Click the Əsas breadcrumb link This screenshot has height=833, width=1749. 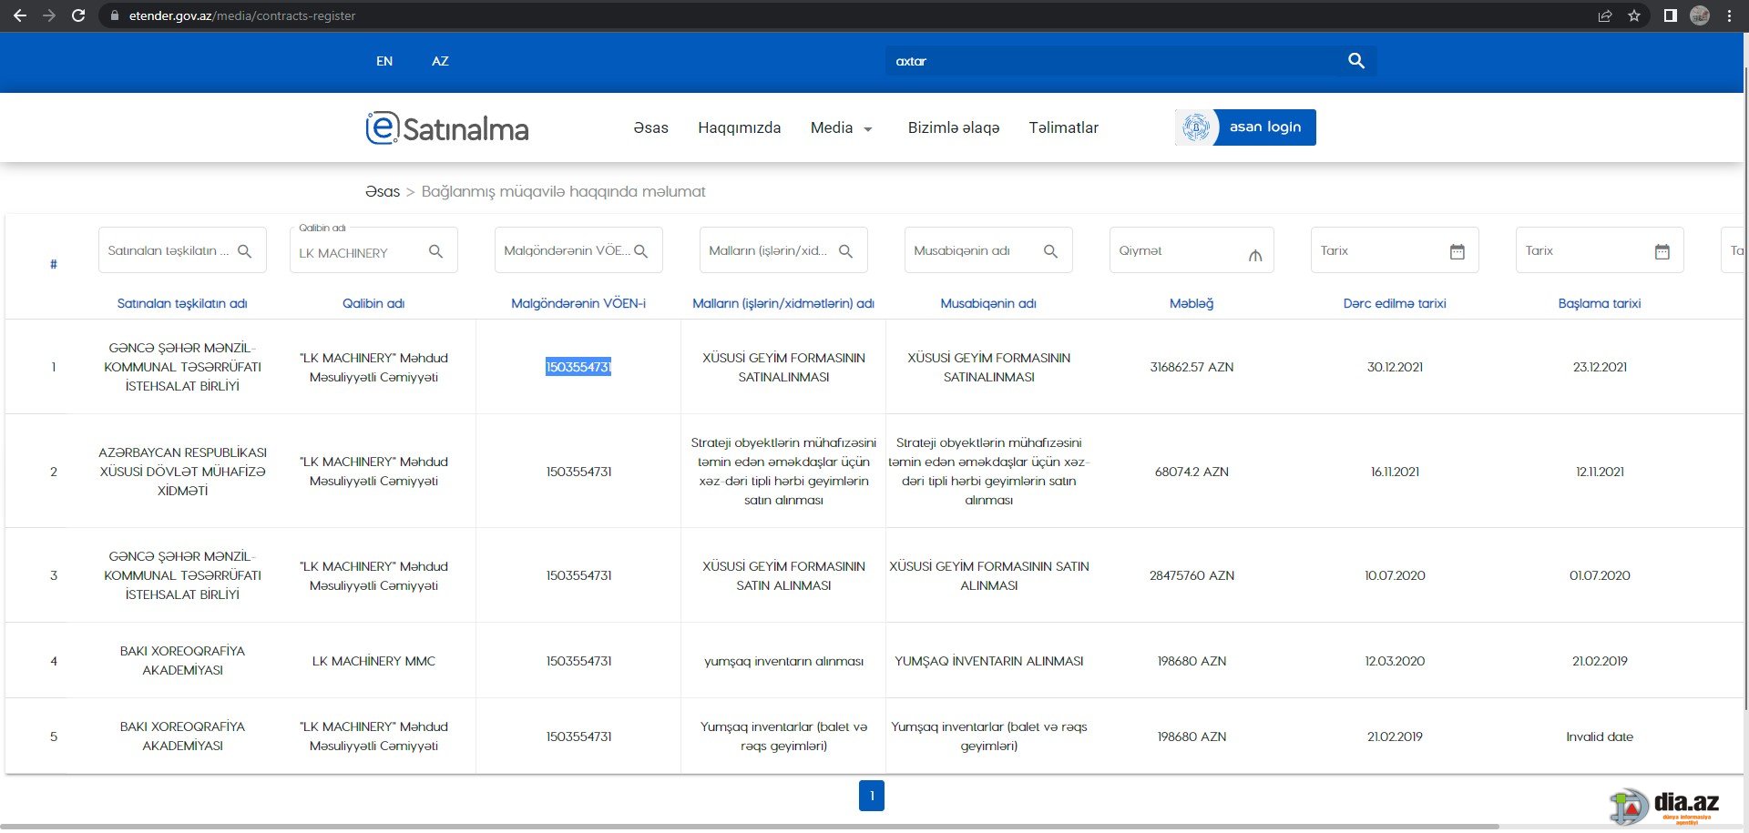tap(383, 191)
